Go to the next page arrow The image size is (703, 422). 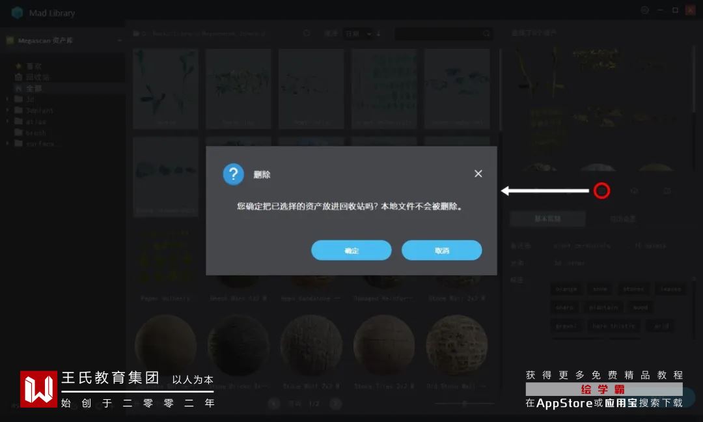335,404
